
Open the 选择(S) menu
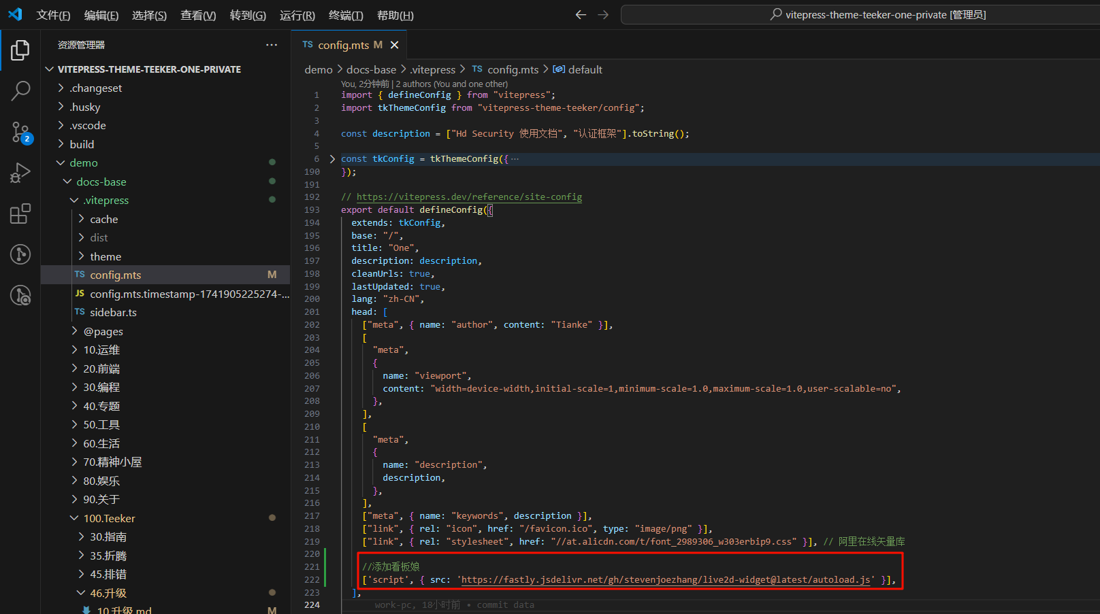point(149,15)
